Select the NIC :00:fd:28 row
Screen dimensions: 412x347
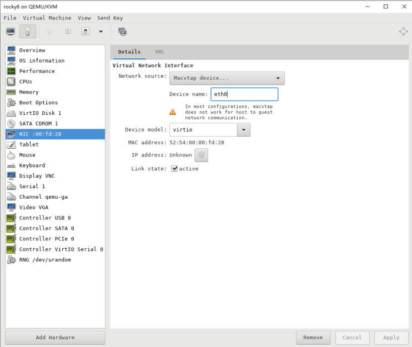pyautogui.click(x=55, y=134)
